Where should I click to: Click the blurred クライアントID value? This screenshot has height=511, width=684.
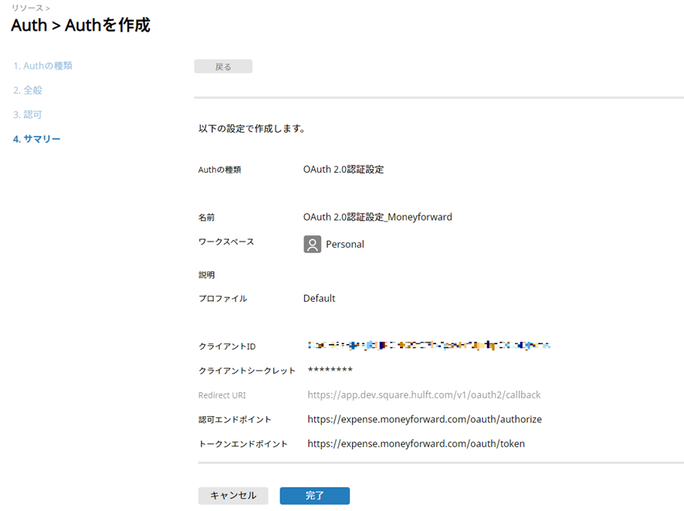(428, 345)
